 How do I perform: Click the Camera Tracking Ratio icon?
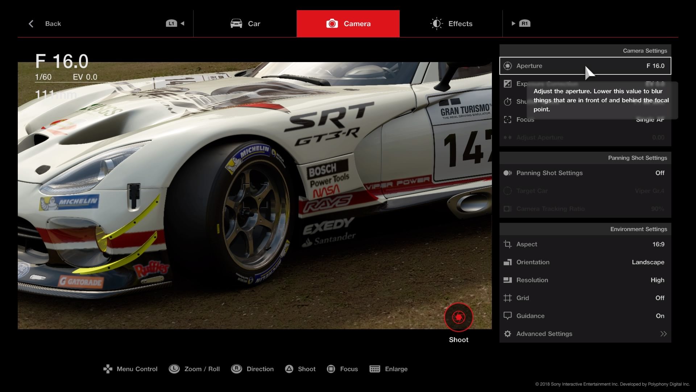coord(507,209)
